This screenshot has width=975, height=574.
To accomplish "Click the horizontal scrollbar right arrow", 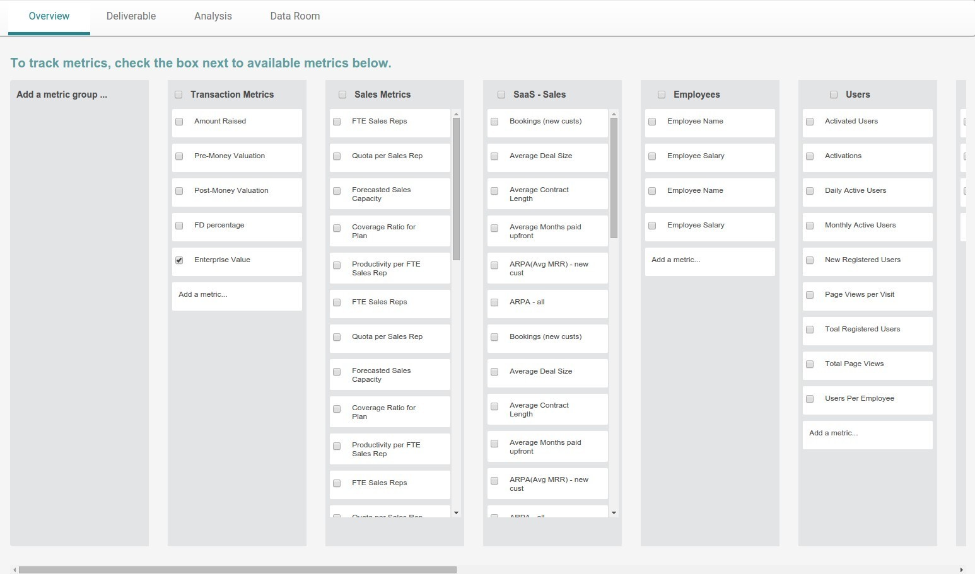I will 961,570.
